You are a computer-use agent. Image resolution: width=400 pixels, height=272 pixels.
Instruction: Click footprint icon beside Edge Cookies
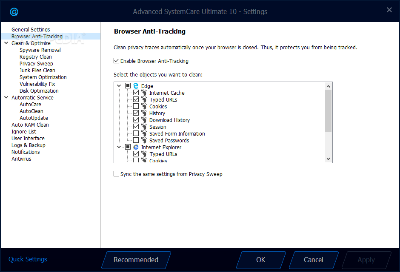tap(144, 106)
